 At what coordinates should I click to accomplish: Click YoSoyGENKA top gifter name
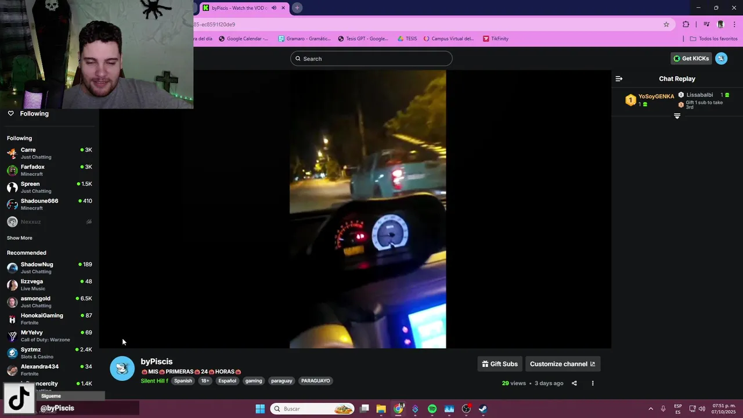coord(656,96)
